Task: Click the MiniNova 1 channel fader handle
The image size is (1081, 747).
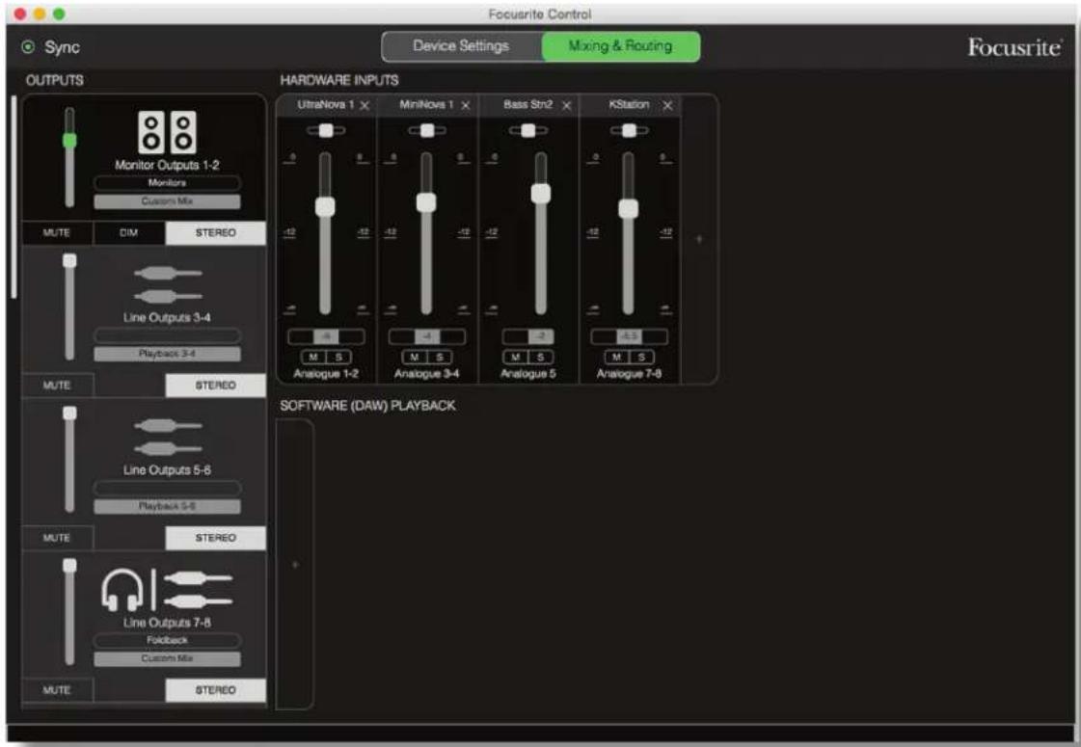Action: 427,202
